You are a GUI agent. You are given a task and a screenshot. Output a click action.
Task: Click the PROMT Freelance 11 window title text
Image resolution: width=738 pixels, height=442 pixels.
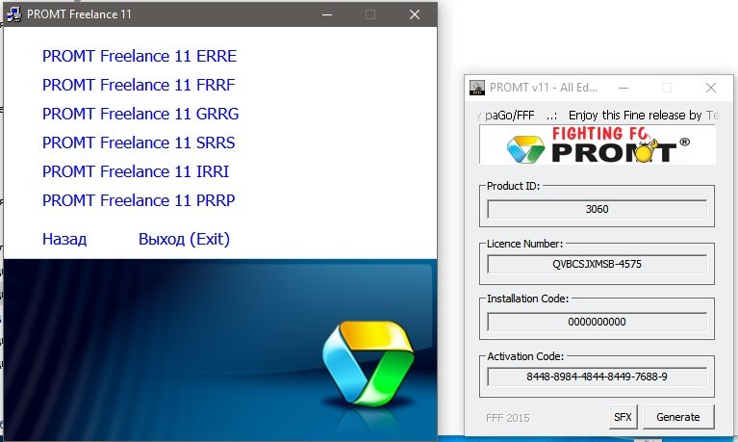(79, 14)
